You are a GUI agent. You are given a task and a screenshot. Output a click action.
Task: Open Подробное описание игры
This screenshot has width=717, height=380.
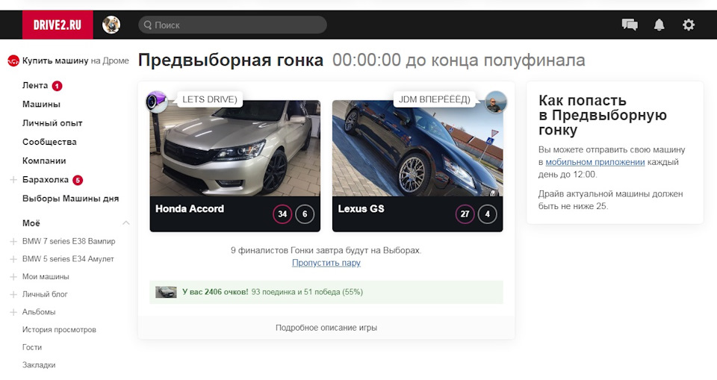point(326,328)
